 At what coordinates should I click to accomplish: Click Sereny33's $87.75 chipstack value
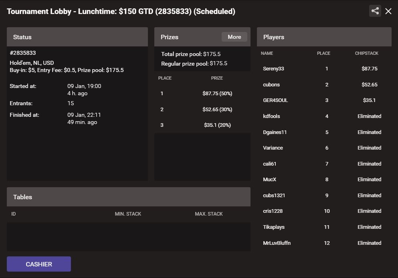tap(369, 69)
